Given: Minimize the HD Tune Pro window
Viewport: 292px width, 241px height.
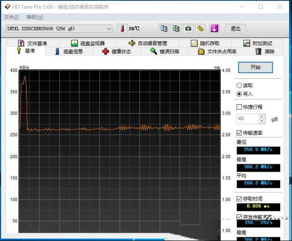Looking at the screenshot, I should 242,7.
